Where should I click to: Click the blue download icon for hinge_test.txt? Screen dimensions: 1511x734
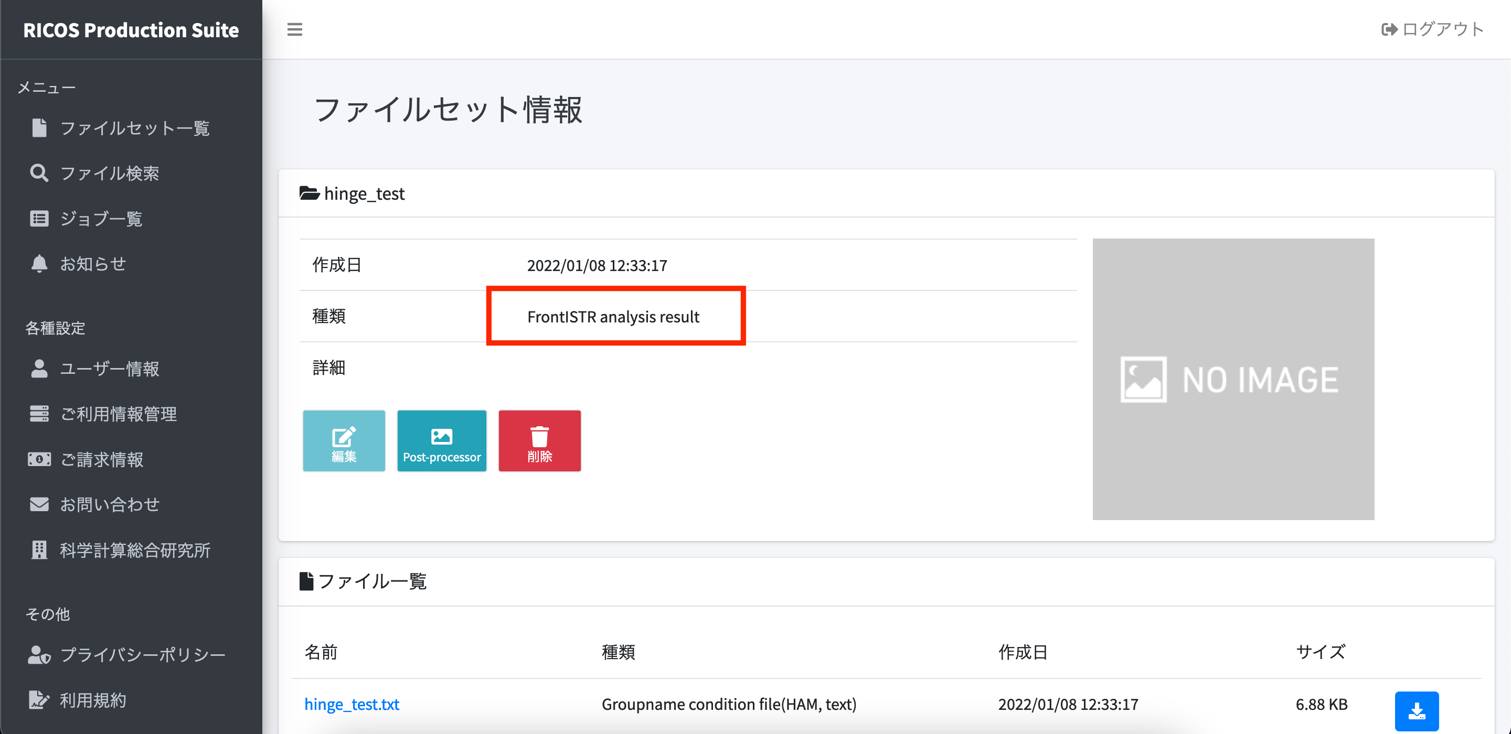tap(1416, 710)
